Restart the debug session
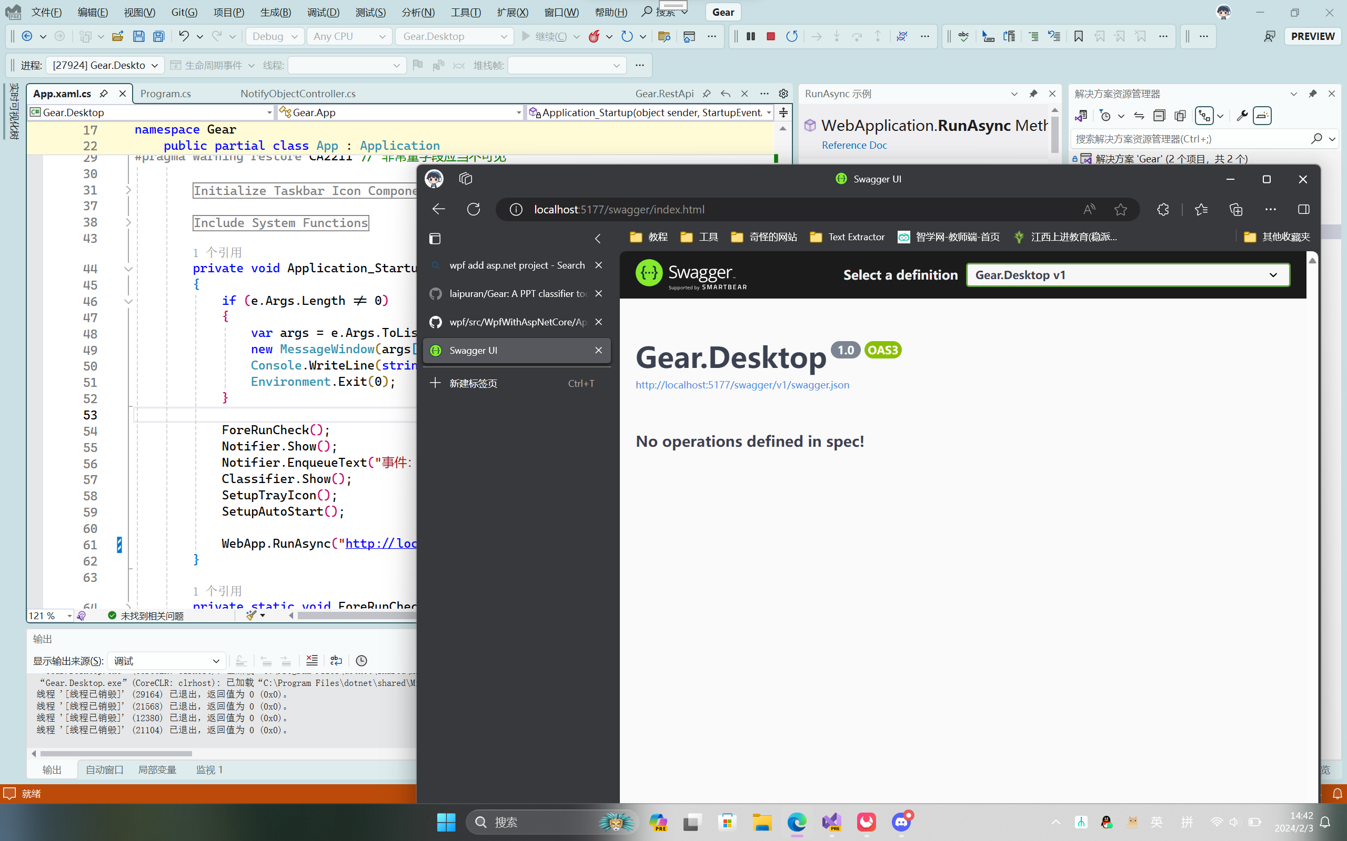1347x841 pixels. click(x=791, y=36)
